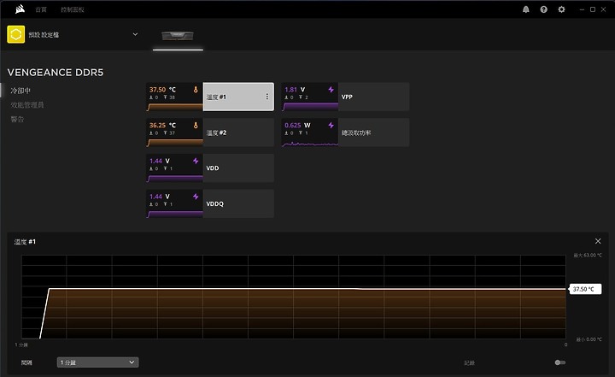
Task: Click the 最大 63.00 °C graph label
Action: click(587, 256)
